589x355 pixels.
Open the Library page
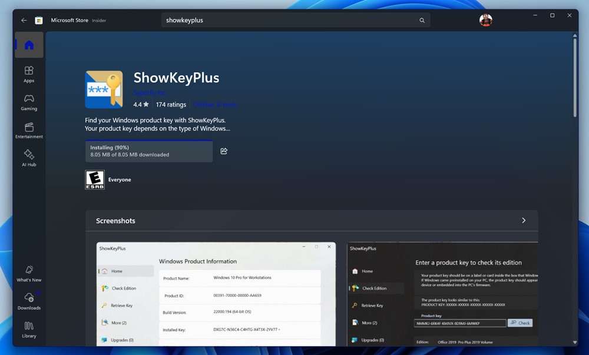29,330
